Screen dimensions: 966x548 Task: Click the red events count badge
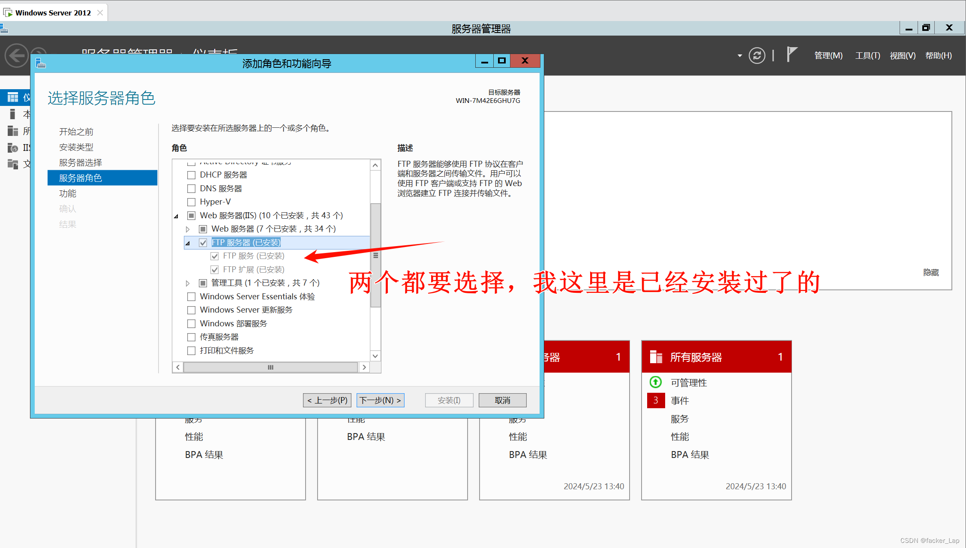pos(655,400)
